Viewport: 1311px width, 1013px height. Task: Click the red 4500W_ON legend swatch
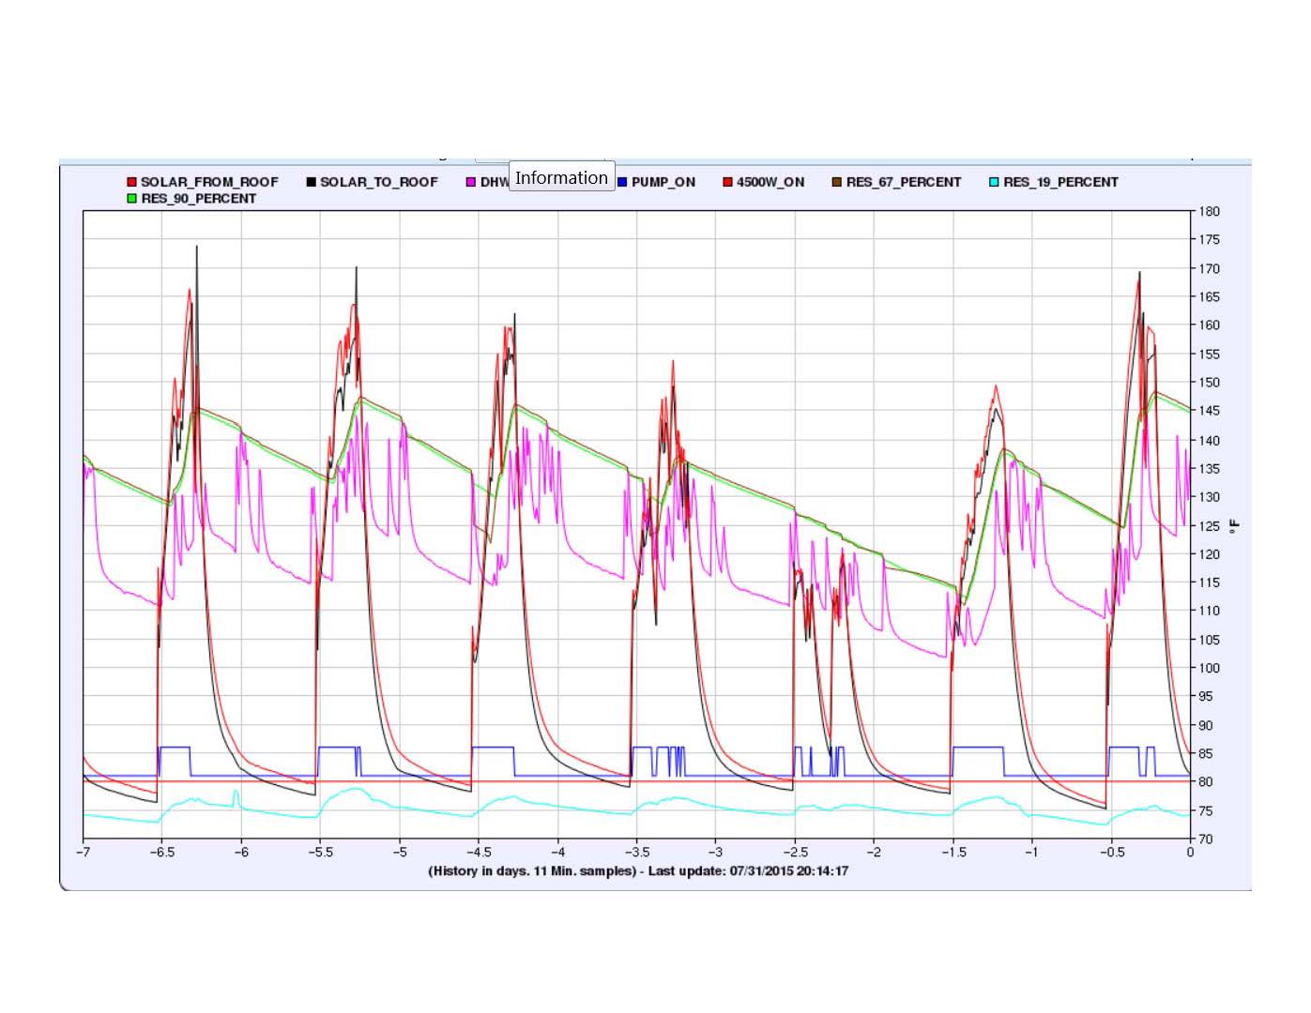click(727, 182)
